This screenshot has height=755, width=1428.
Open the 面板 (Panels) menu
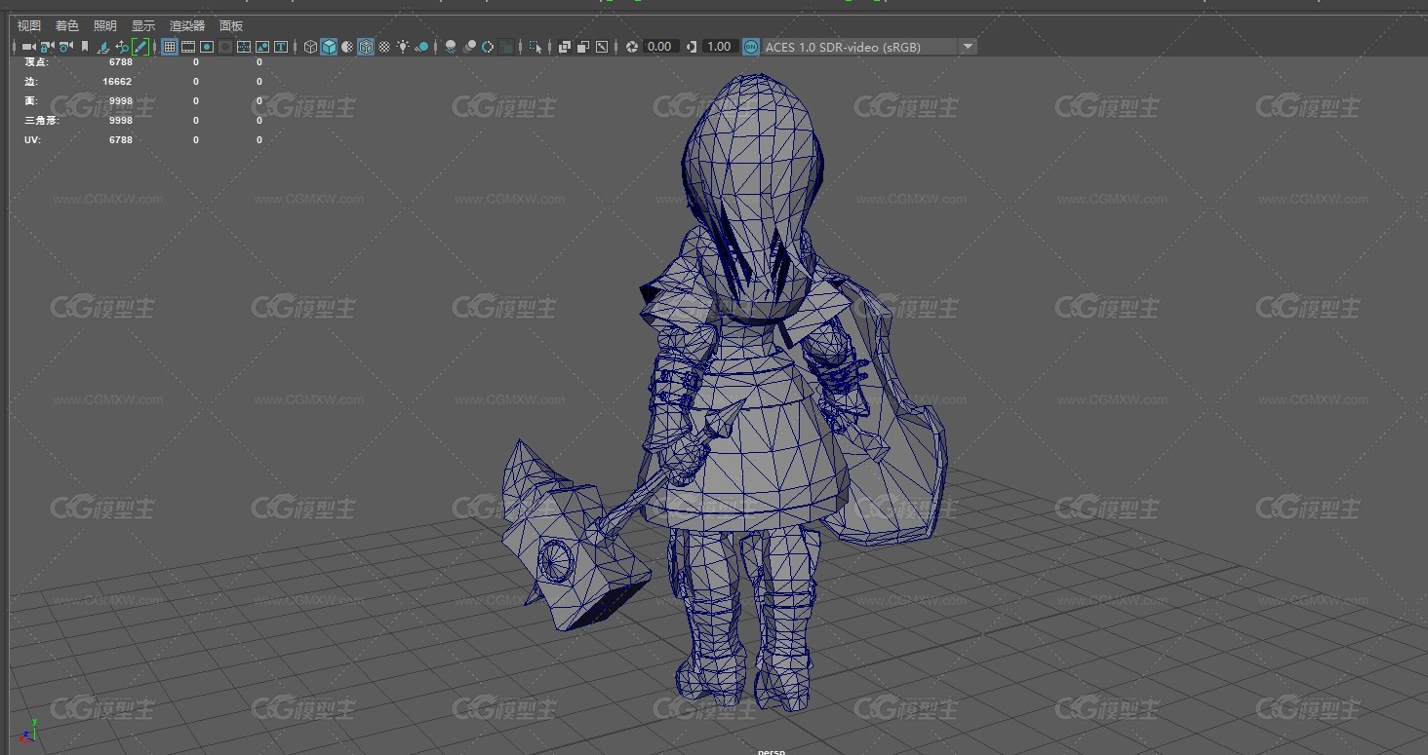click(x=231, y=26)
